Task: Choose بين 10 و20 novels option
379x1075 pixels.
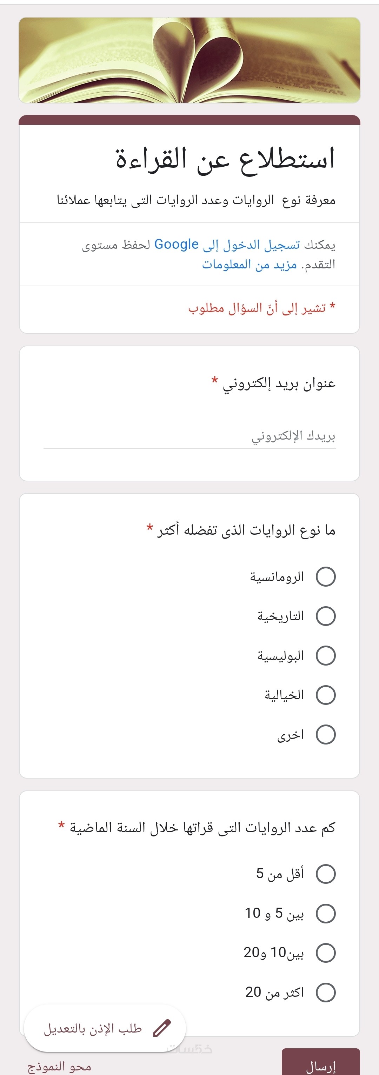Action: pos(326,953)
